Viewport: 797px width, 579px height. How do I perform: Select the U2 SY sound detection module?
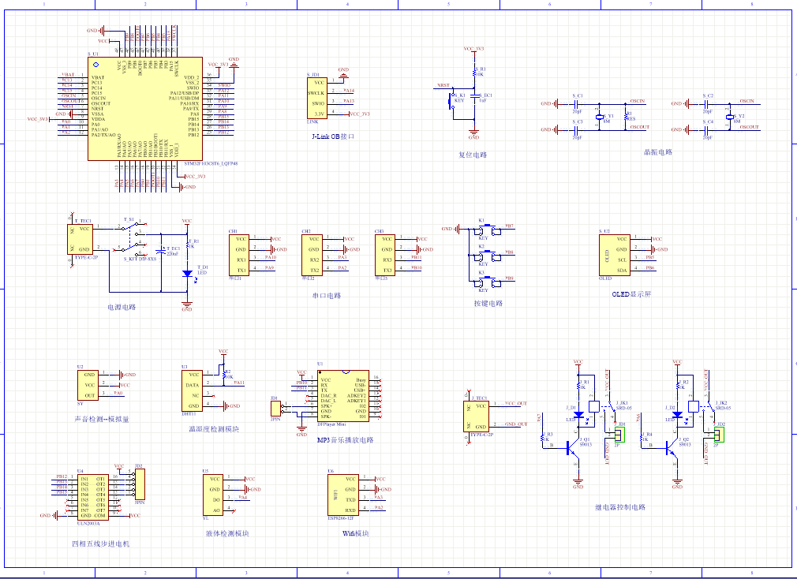[89, 385]
